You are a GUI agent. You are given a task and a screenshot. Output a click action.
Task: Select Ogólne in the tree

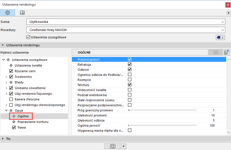coord(23,116)
